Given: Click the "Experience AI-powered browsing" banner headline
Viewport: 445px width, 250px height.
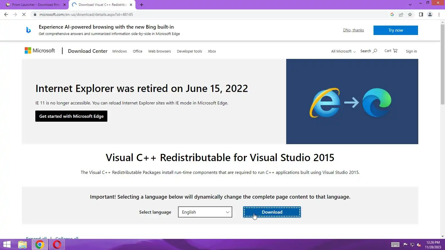Looking at the screenshot, I should coord(106,27).
